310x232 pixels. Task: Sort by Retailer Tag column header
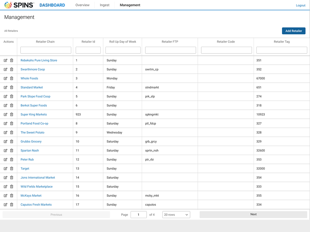coord(282,42)
